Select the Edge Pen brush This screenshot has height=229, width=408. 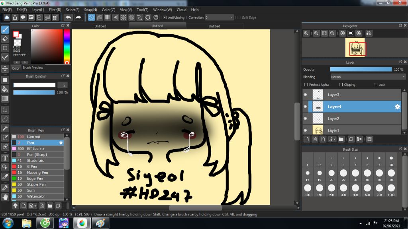tap(37, 179)
